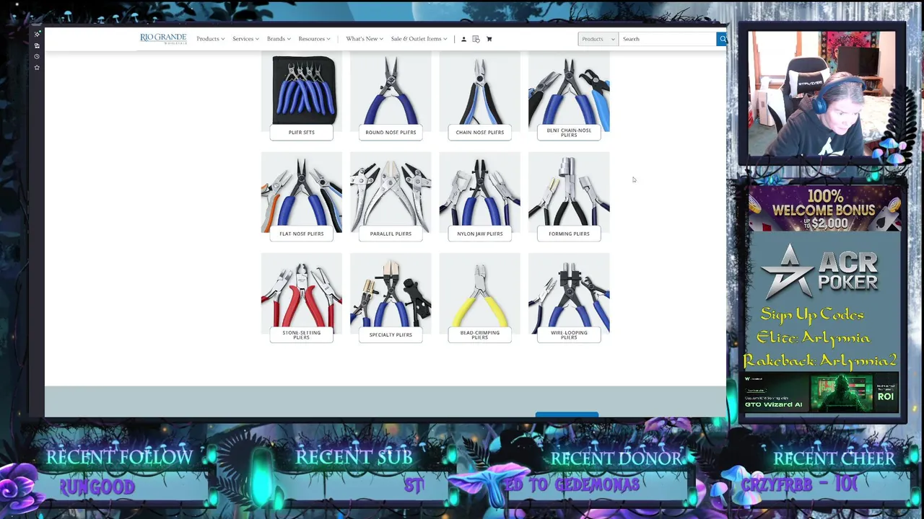
Task: Click the Plier Sets label
Action: click(x=302, y=133)
